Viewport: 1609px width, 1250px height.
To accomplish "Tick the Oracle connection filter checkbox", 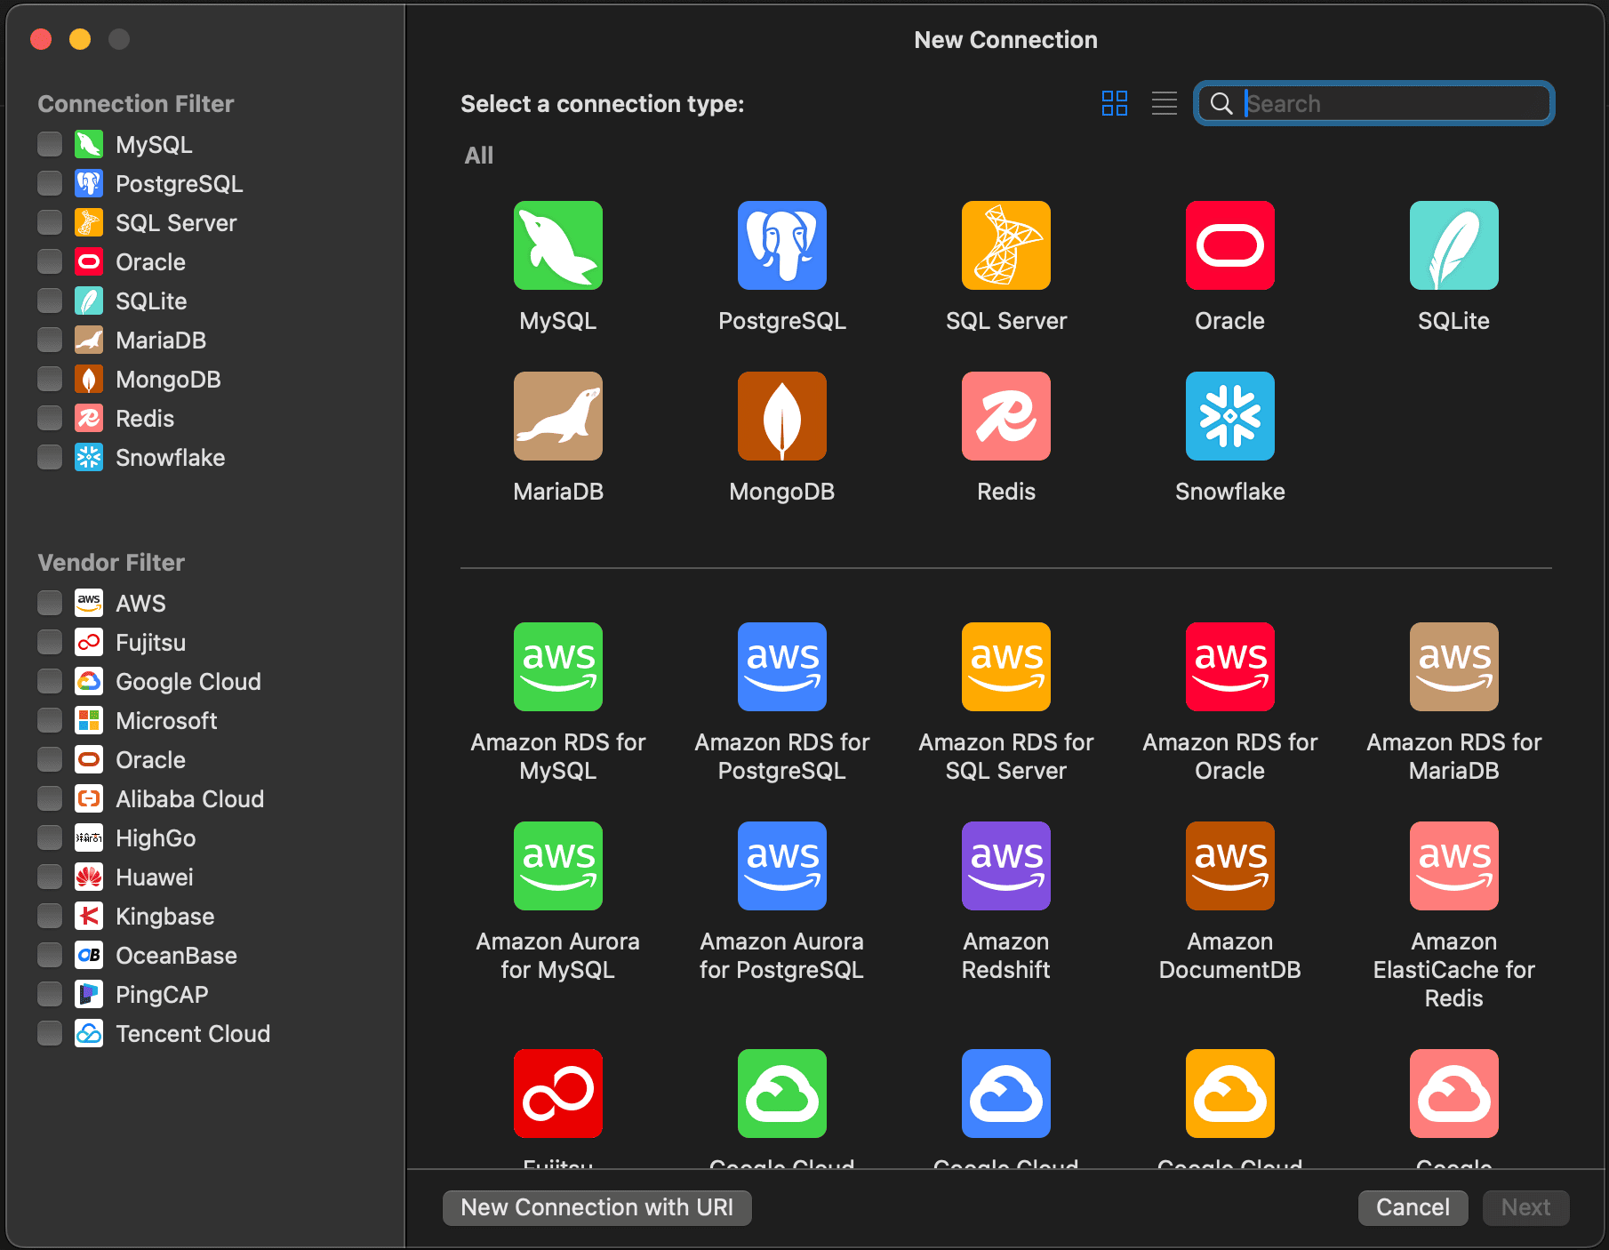I will 50,261.
